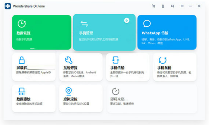
Task: Click the AppleID unlock description text
Action: pos(34,72)
